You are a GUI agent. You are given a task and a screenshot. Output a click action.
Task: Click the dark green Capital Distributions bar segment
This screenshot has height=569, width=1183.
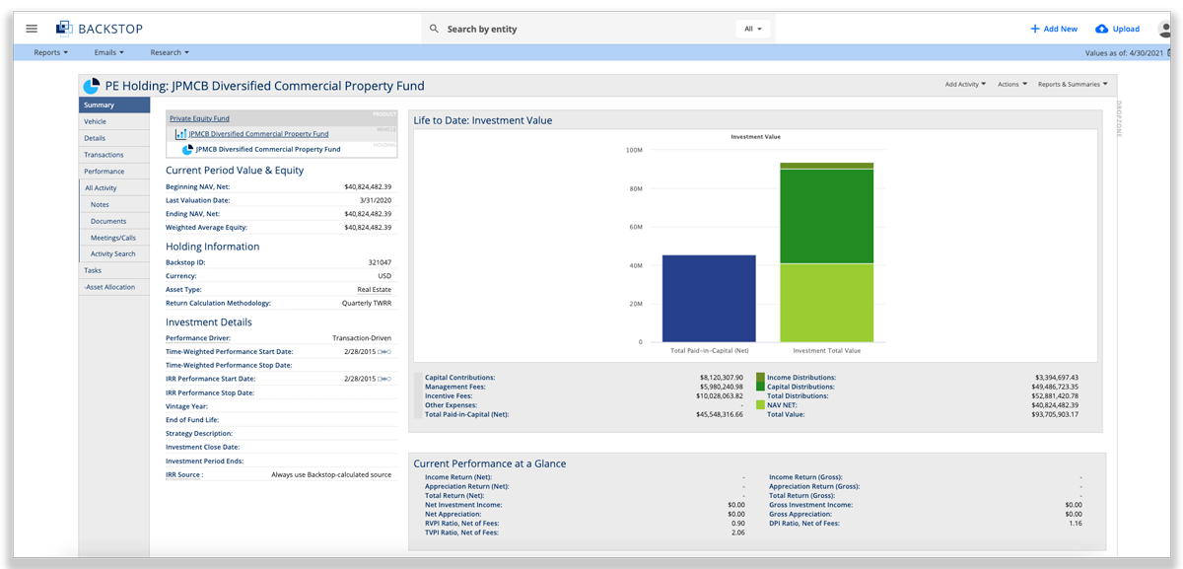(826, 216)
